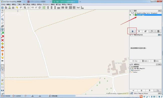Select the OpenStreetMap Carto (Standard) layer row
The width and height of the screenshot is (163, 98).
pos(145,13)
